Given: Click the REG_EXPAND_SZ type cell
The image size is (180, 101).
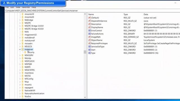Looking at the screenshot, I should (x=131, y=37).
